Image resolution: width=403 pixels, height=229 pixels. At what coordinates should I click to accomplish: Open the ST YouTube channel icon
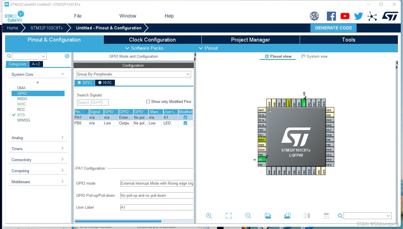click(x=345, y=16)
